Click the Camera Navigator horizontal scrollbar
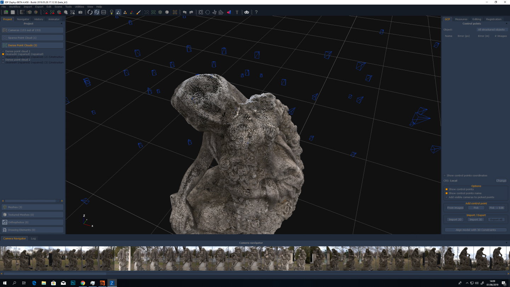Screen dimensions: 510x287 [55, 274]
